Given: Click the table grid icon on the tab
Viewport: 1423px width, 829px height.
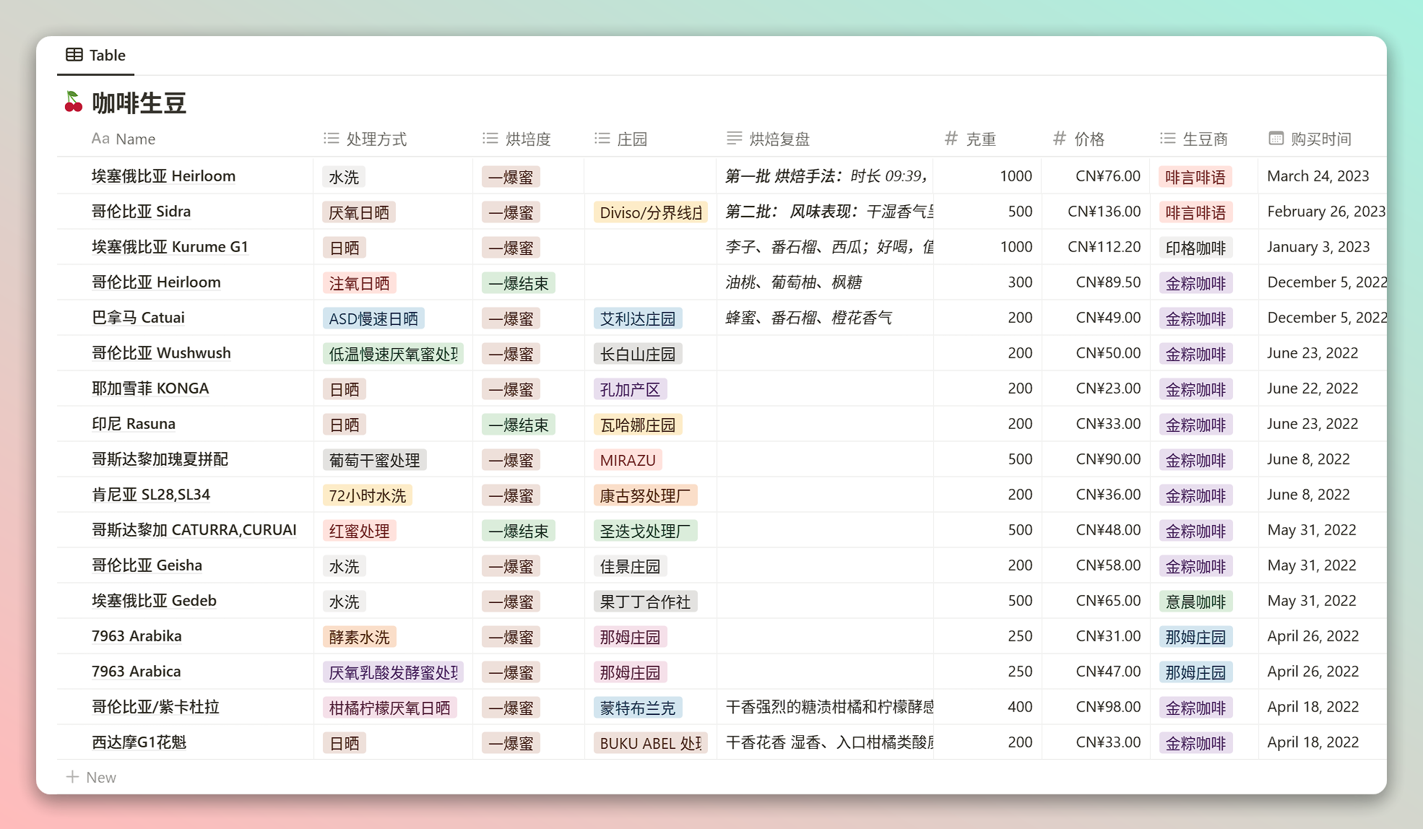Looking at the screenshot, I should (74, 55).
